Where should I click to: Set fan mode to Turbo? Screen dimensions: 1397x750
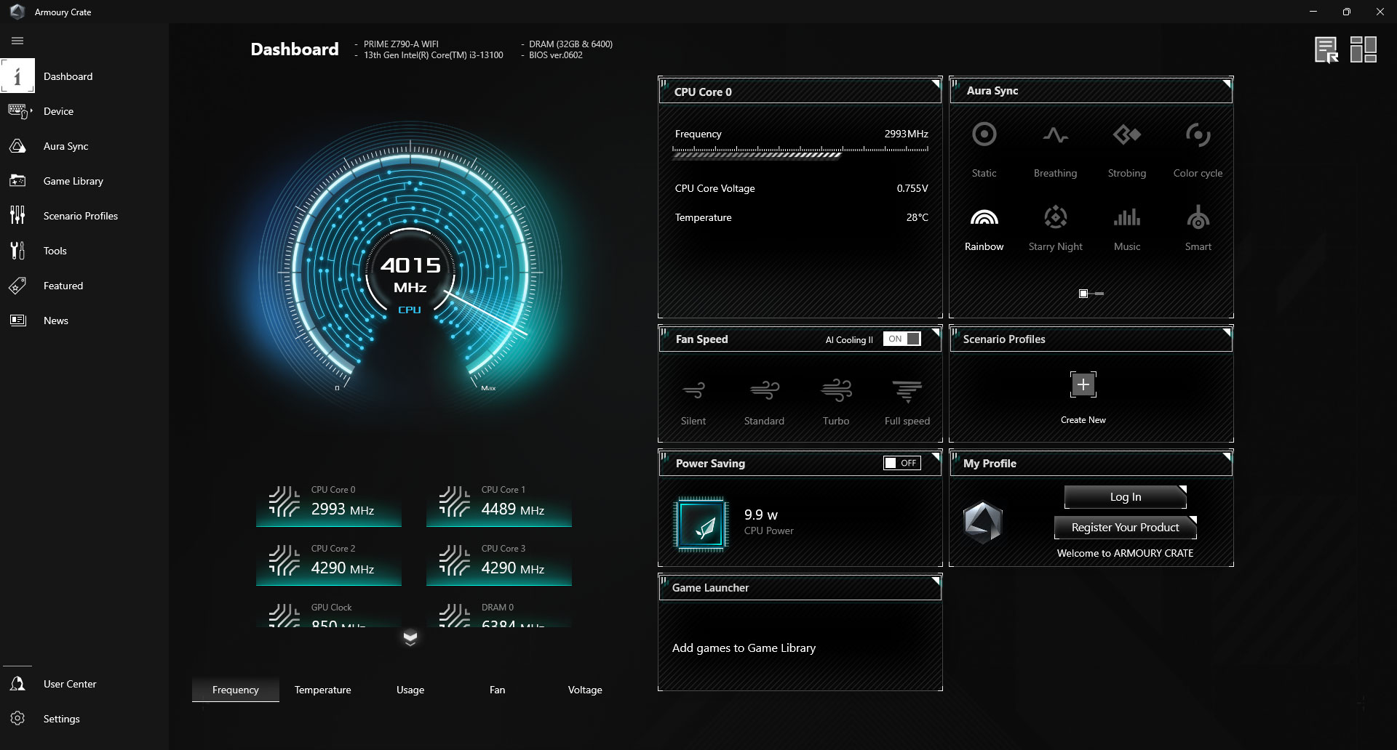pos(835,398)
